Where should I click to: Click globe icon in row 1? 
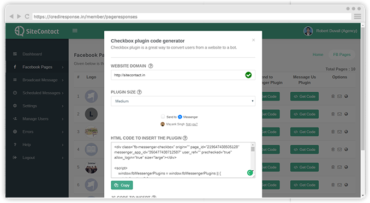pyautogui.click(x=346, y=96)
